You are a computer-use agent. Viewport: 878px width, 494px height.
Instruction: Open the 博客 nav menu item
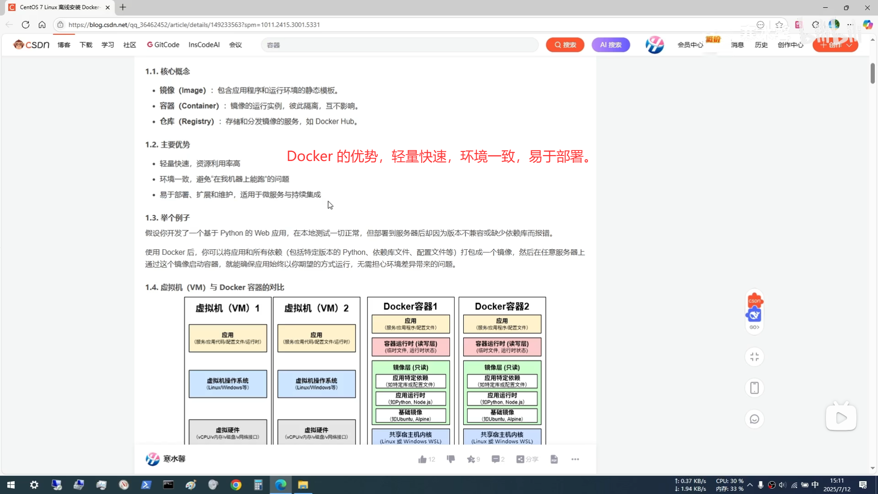(64, 45)
